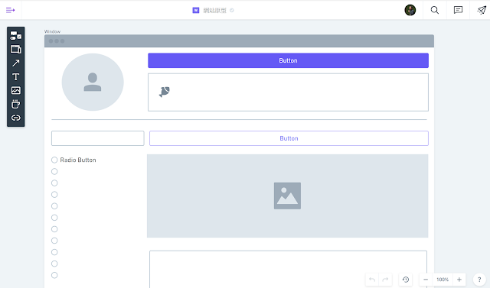The image size is (490, 288).
Task: Click the outlined Button
Action: coord(289,138)
